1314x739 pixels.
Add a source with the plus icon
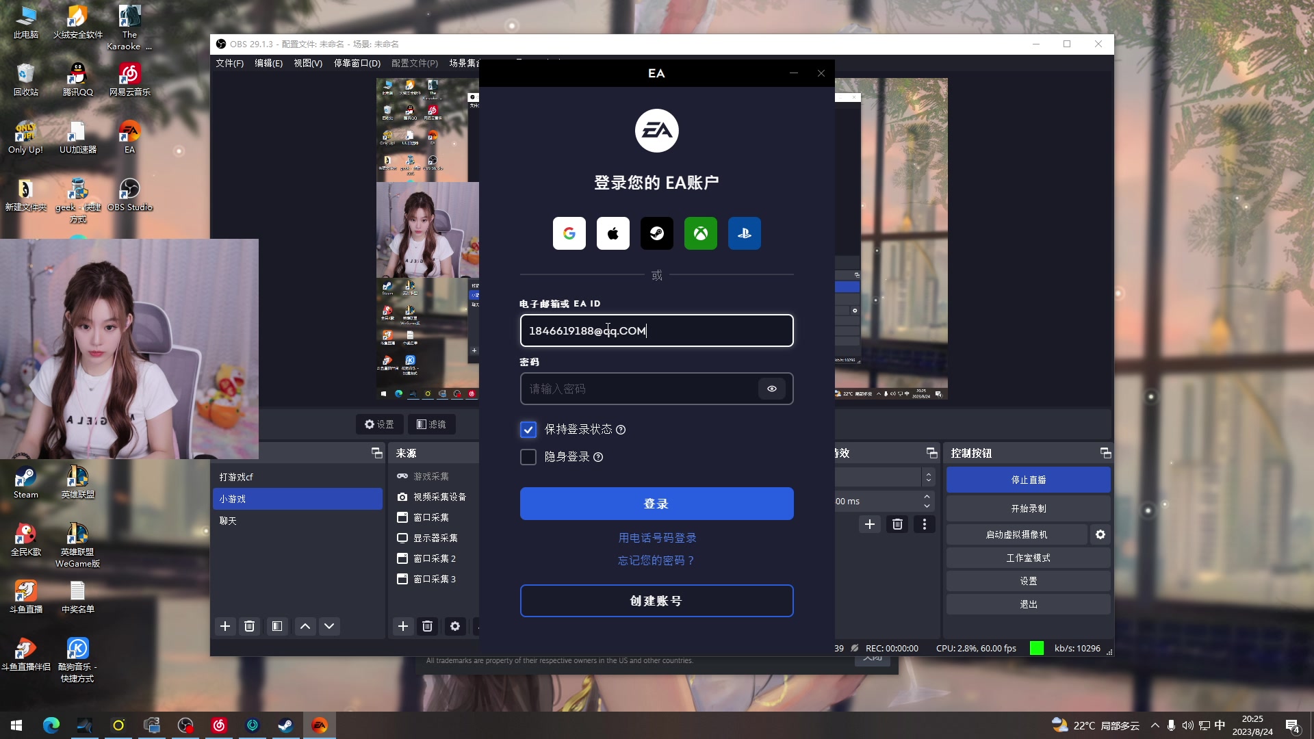(x=403, y=626)
